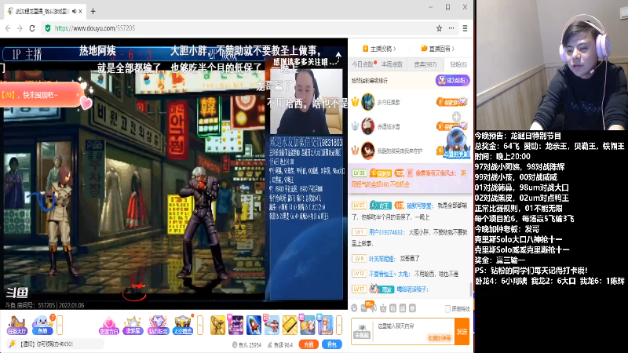Image resolution: width=628 pixels, height=353 pixels.
Task: Open the second-ranked fan's rabbit avatar
Action: 367,126
